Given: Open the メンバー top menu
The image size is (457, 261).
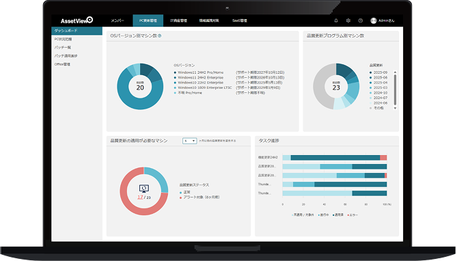Looking at the screenshot, I should point(117,20).
